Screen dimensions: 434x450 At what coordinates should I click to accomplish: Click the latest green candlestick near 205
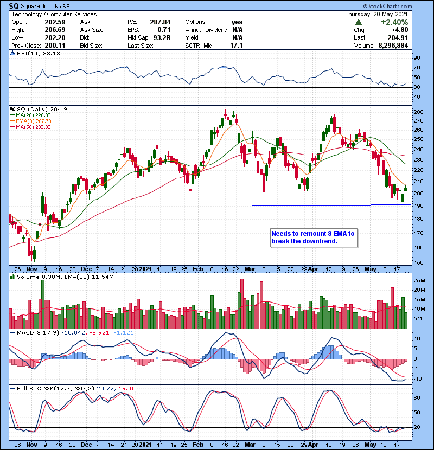coord(406,188)
